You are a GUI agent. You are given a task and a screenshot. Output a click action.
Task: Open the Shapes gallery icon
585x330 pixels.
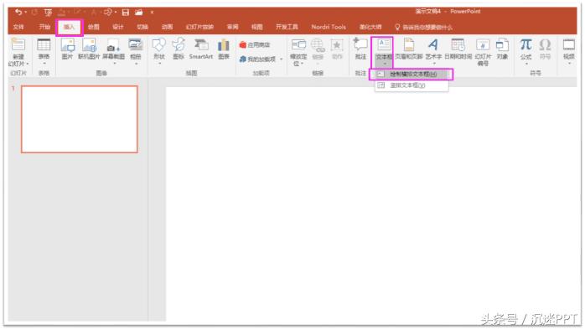point(159,44)
